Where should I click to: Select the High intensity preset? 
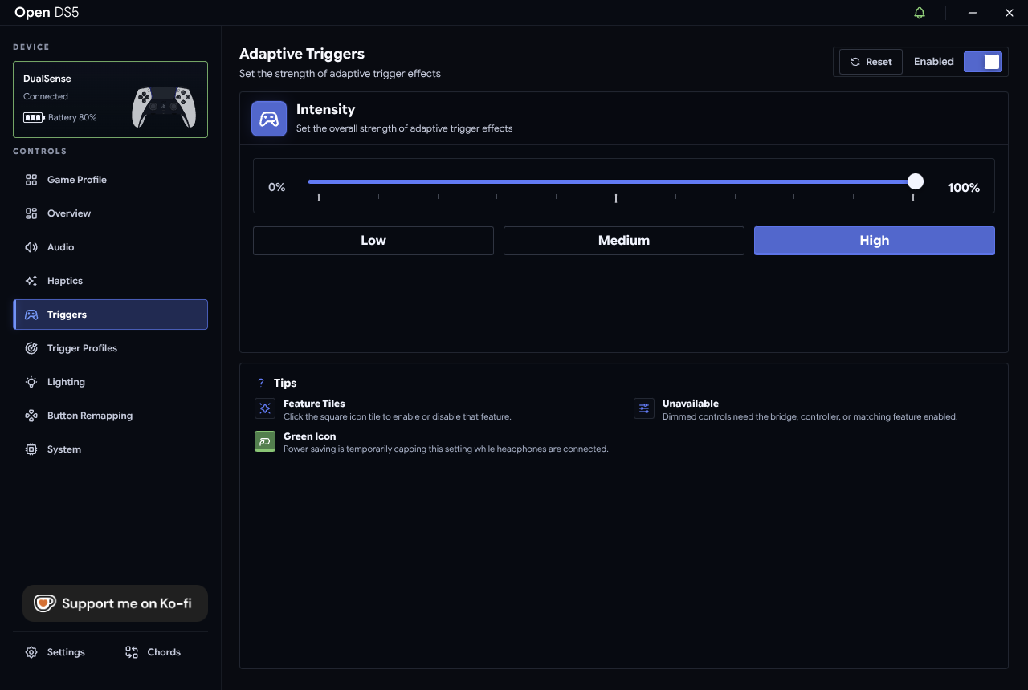point(875,241)
